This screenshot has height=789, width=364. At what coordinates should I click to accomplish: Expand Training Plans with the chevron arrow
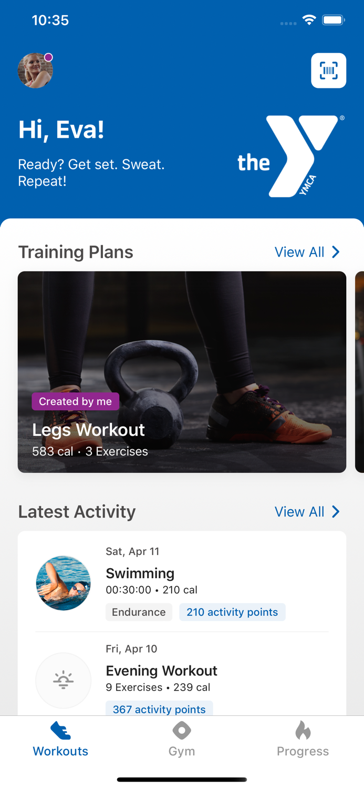coord(336,252)
